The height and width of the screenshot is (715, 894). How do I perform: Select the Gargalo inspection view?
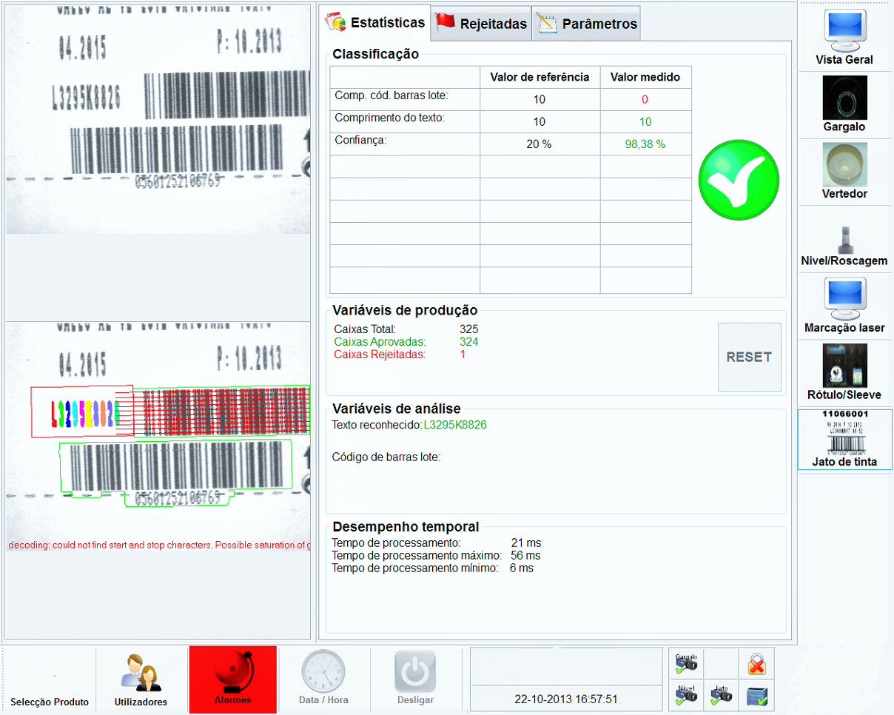point(844,104)
